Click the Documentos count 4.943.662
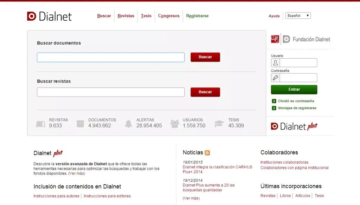Screen dimensions: 360x205 click(99, 126)
